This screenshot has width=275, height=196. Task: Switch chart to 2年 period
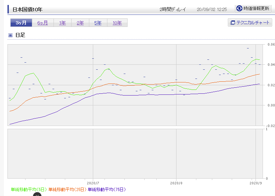80,23
